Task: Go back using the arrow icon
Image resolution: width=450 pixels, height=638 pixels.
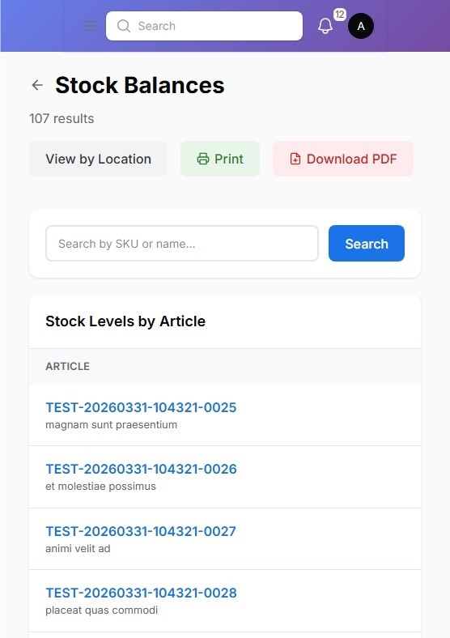Action: (37, 85)
